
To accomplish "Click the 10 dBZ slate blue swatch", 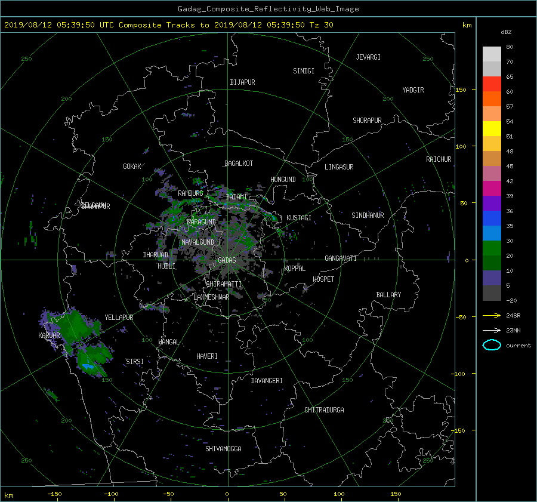I will pos(492,278).
